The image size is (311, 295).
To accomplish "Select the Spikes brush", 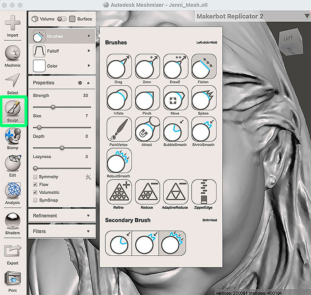I will pos(204,98).
